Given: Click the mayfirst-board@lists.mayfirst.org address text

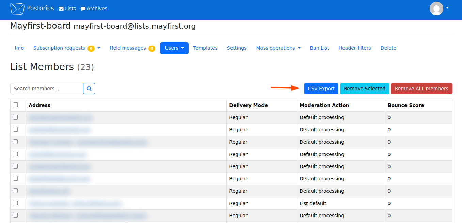Looking at the screenshot, I should [134, 26].
